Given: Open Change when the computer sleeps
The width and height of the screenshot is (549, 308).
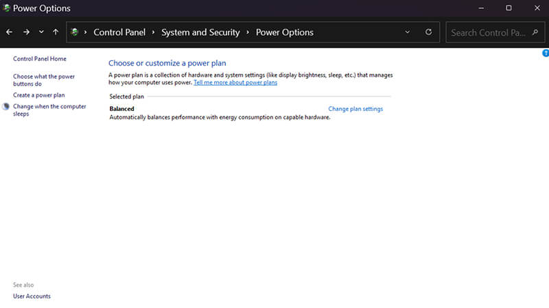Looking at the screenshot, I should point(49,110).
